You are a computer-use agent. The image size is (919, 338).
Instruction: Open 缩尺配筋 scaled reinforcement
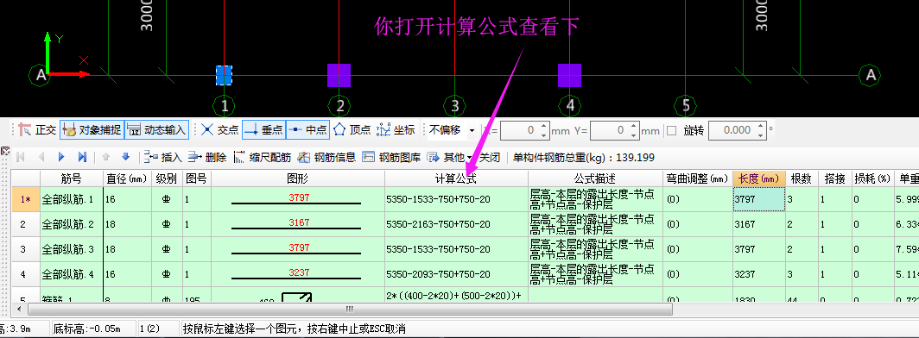(262, 157)
